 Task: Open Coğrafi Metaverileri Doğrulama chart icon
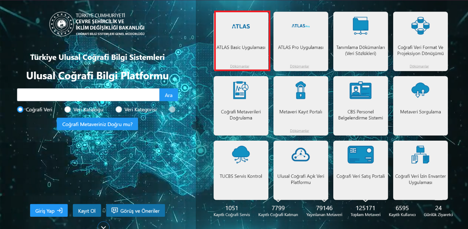(x=241, y=90)
